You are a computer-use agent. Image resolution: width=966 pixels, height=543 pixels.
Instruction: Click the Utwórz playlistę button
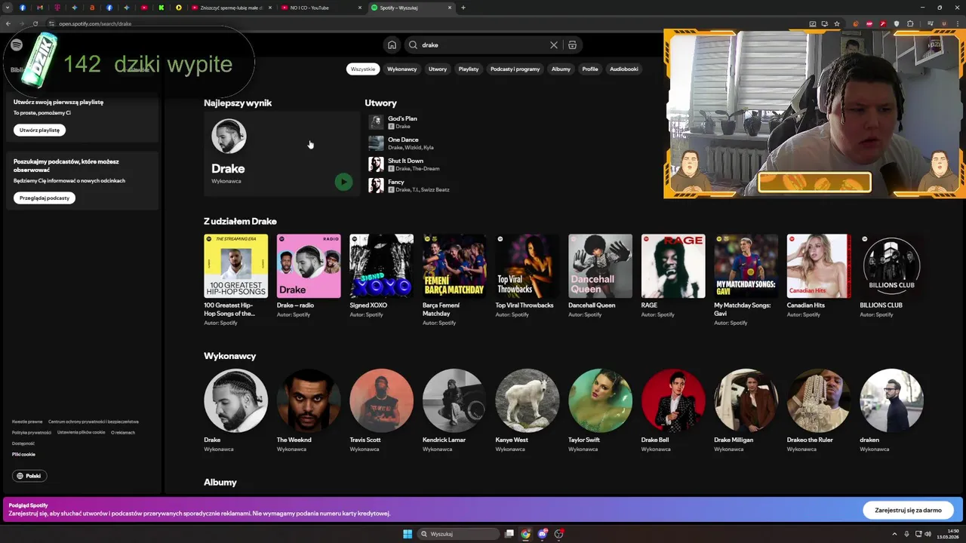coord(39,130)
